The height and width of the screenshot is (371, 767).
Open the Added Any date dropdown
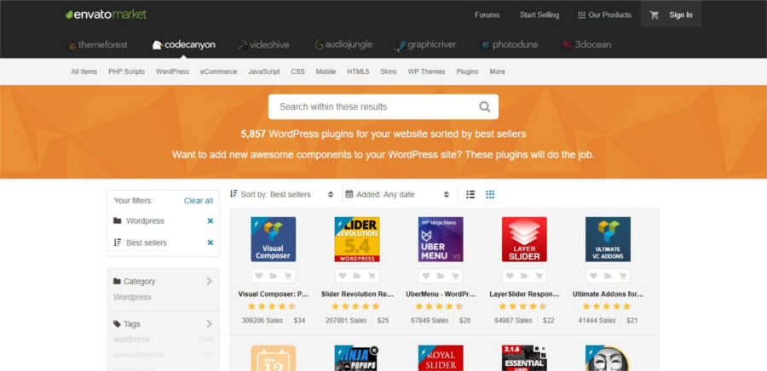pos(397,195)
